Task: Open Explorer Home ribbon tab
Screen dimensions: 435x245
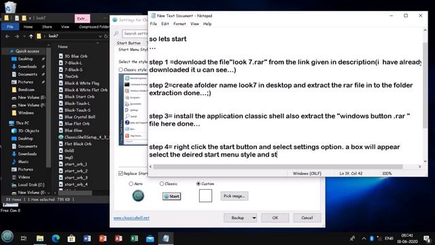Action: (x=28, y=27)
